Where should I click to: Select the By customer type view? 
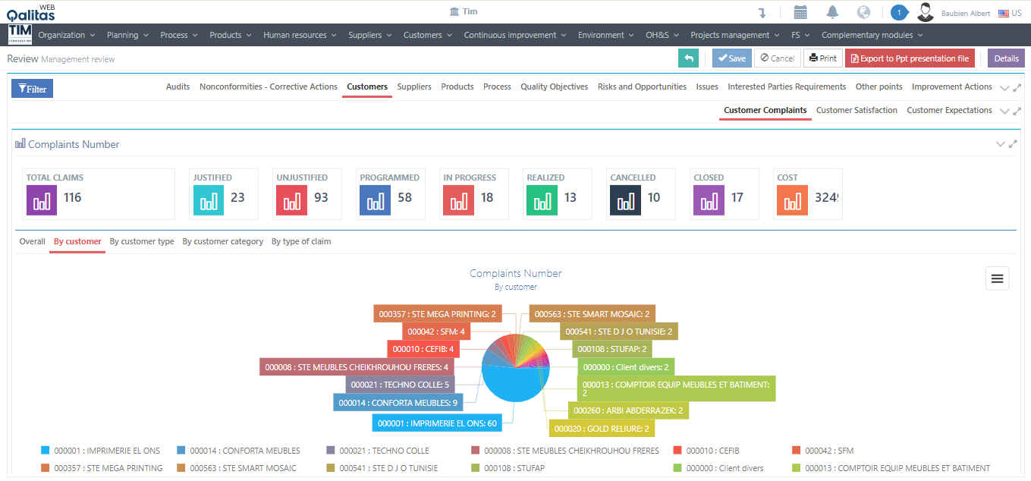pyautogui.click(x=142, y=241)
